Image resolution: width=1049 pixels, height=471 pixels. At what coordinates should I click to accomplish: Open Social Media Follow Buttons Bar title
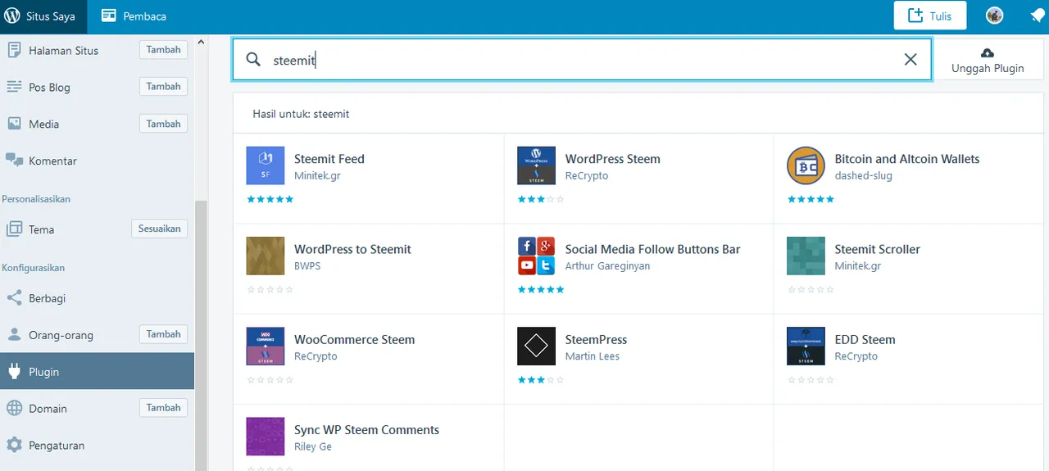pyautogui.click(x=652, y=249)
